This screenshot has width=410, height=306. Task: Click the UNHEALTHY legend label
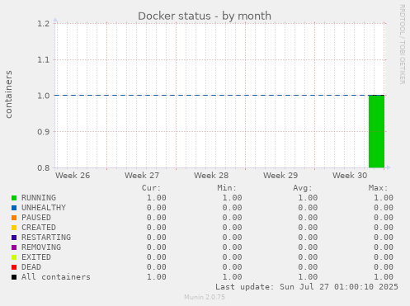pyautogui.click(x=44, y=208)
